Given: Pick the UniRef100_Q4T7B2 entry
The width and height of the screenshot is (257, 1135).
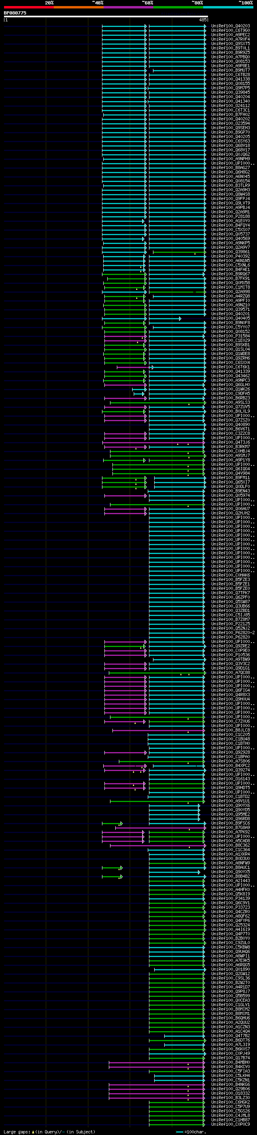Looking at the screenshot, I should 230,1036.
